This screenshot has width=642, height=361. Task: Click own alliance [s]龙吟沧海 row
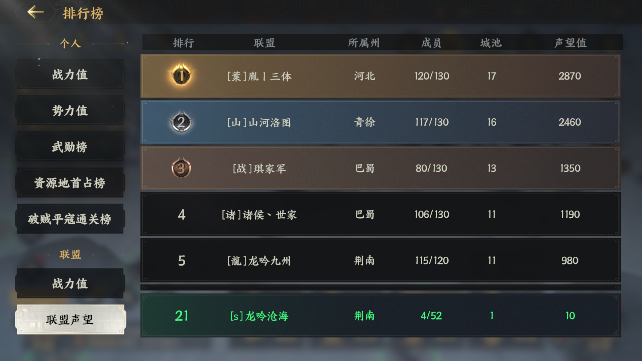pyautogui.click(x=381, y=316)
